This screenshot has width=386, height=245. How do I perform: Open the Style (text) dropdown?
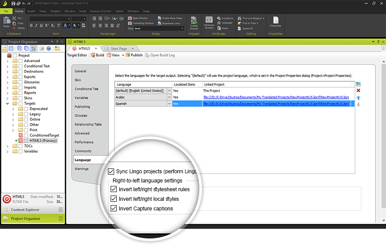182,28
